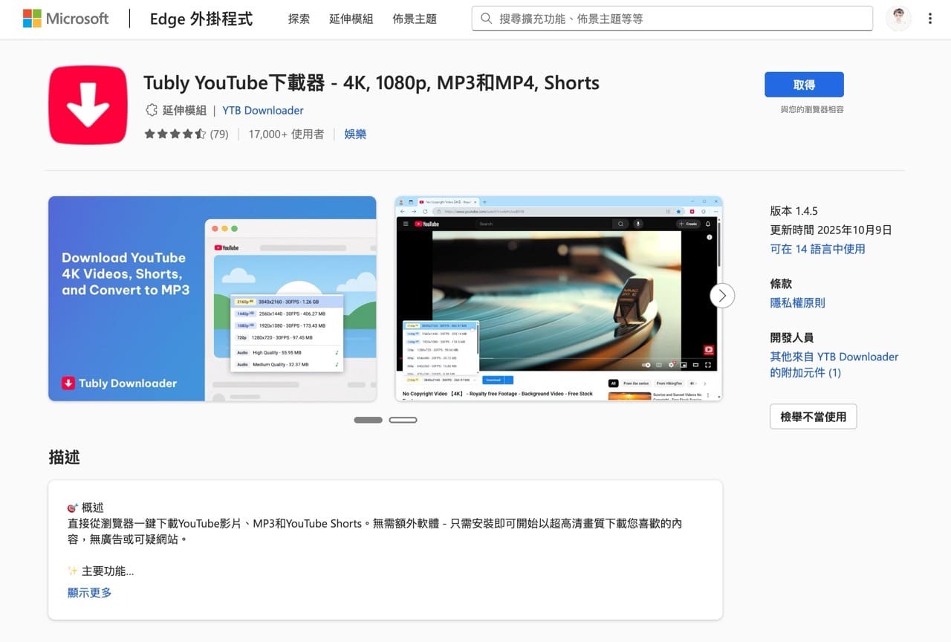Click the Tubly downloader red app icon

(x=88, y=105)
